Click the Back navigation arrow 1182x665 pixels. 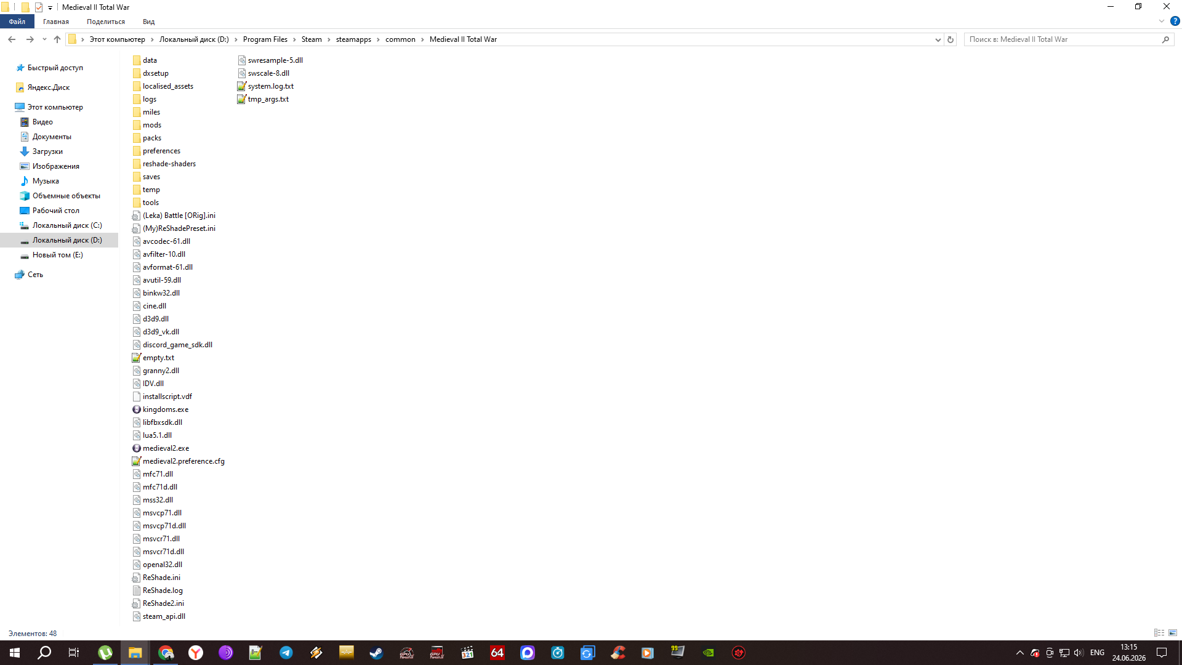point(12,39)
